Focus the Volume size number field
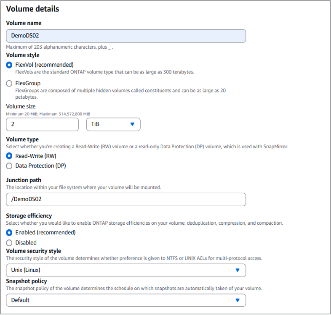Screen dimensions: 331x315 click(42, 124)
